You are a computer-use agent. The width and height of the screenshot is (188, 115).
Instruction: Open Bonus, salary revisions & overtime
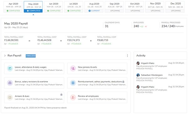34,83
